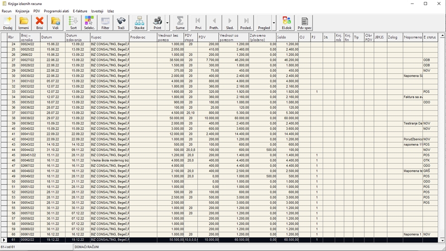Screen dimensions: 446x251
Task: Open the Vidi (view) icon
Action: (x=55, y=23)
